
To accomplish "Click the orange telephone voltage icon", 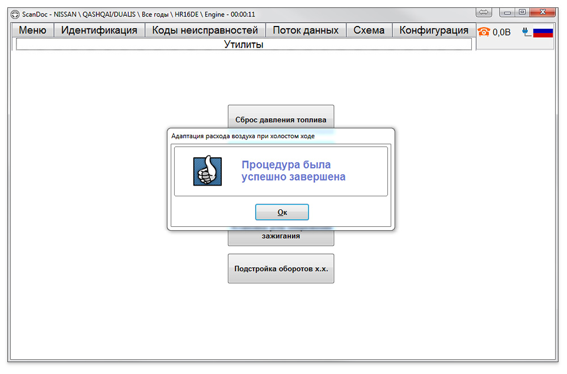I will click(484, 32).
